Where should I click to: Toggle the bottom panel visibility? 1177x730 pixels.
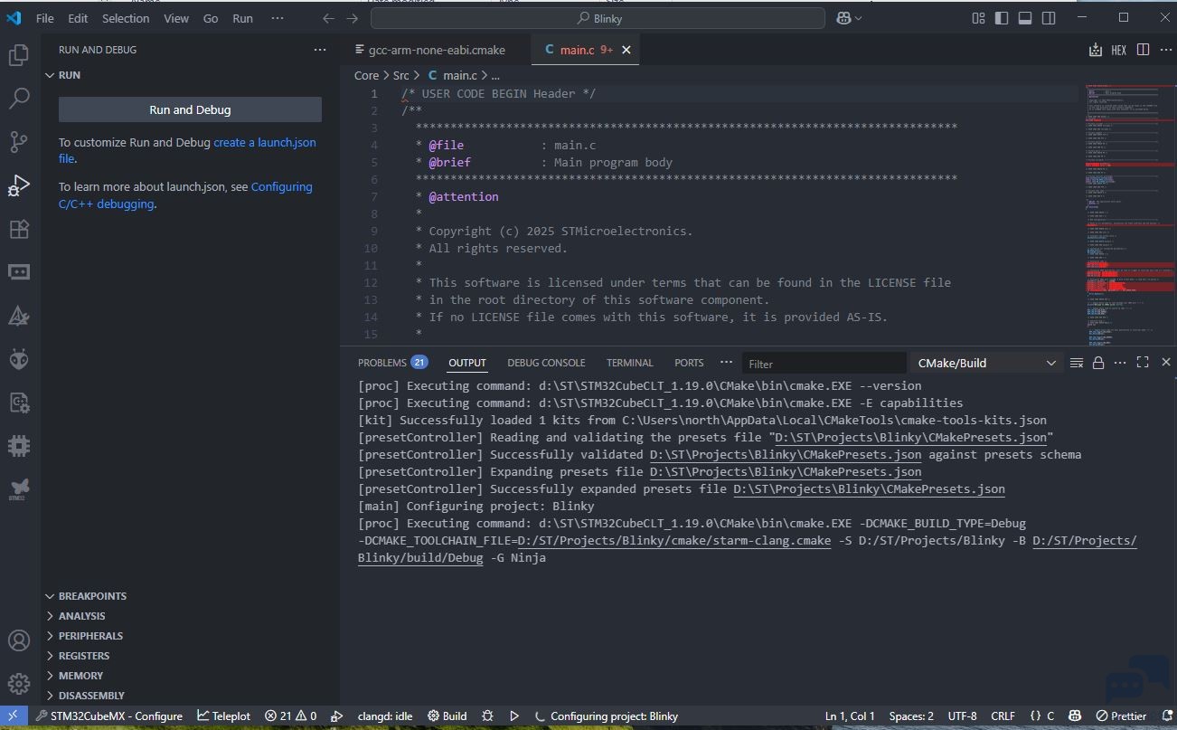[x=1025, y=18]
